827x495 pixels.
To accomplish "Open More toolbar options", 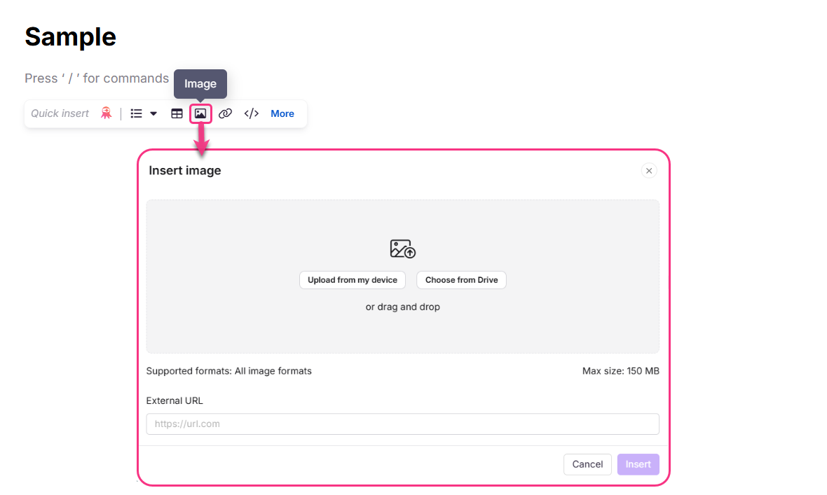I will point(282,113).
